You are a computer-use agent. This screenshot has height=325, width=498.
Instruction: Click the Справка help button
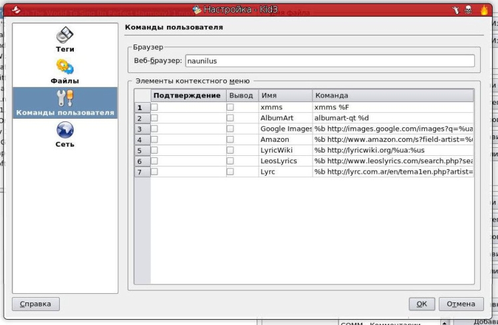pyautogui.click(x=36, y=304)
